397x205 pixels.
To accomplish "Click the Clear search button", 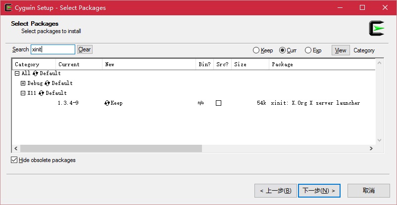I will click(x=85, y=49).
